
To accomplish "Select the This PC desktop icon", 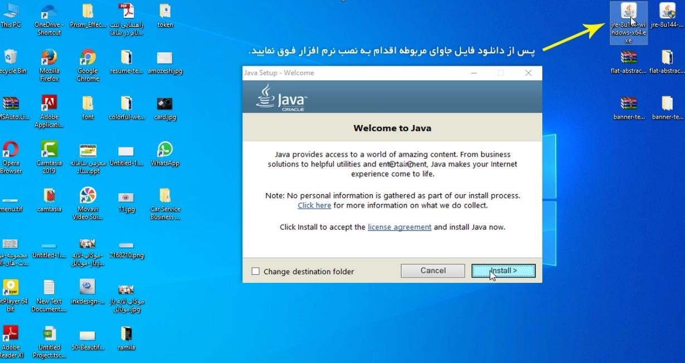I will click(10, 16).
